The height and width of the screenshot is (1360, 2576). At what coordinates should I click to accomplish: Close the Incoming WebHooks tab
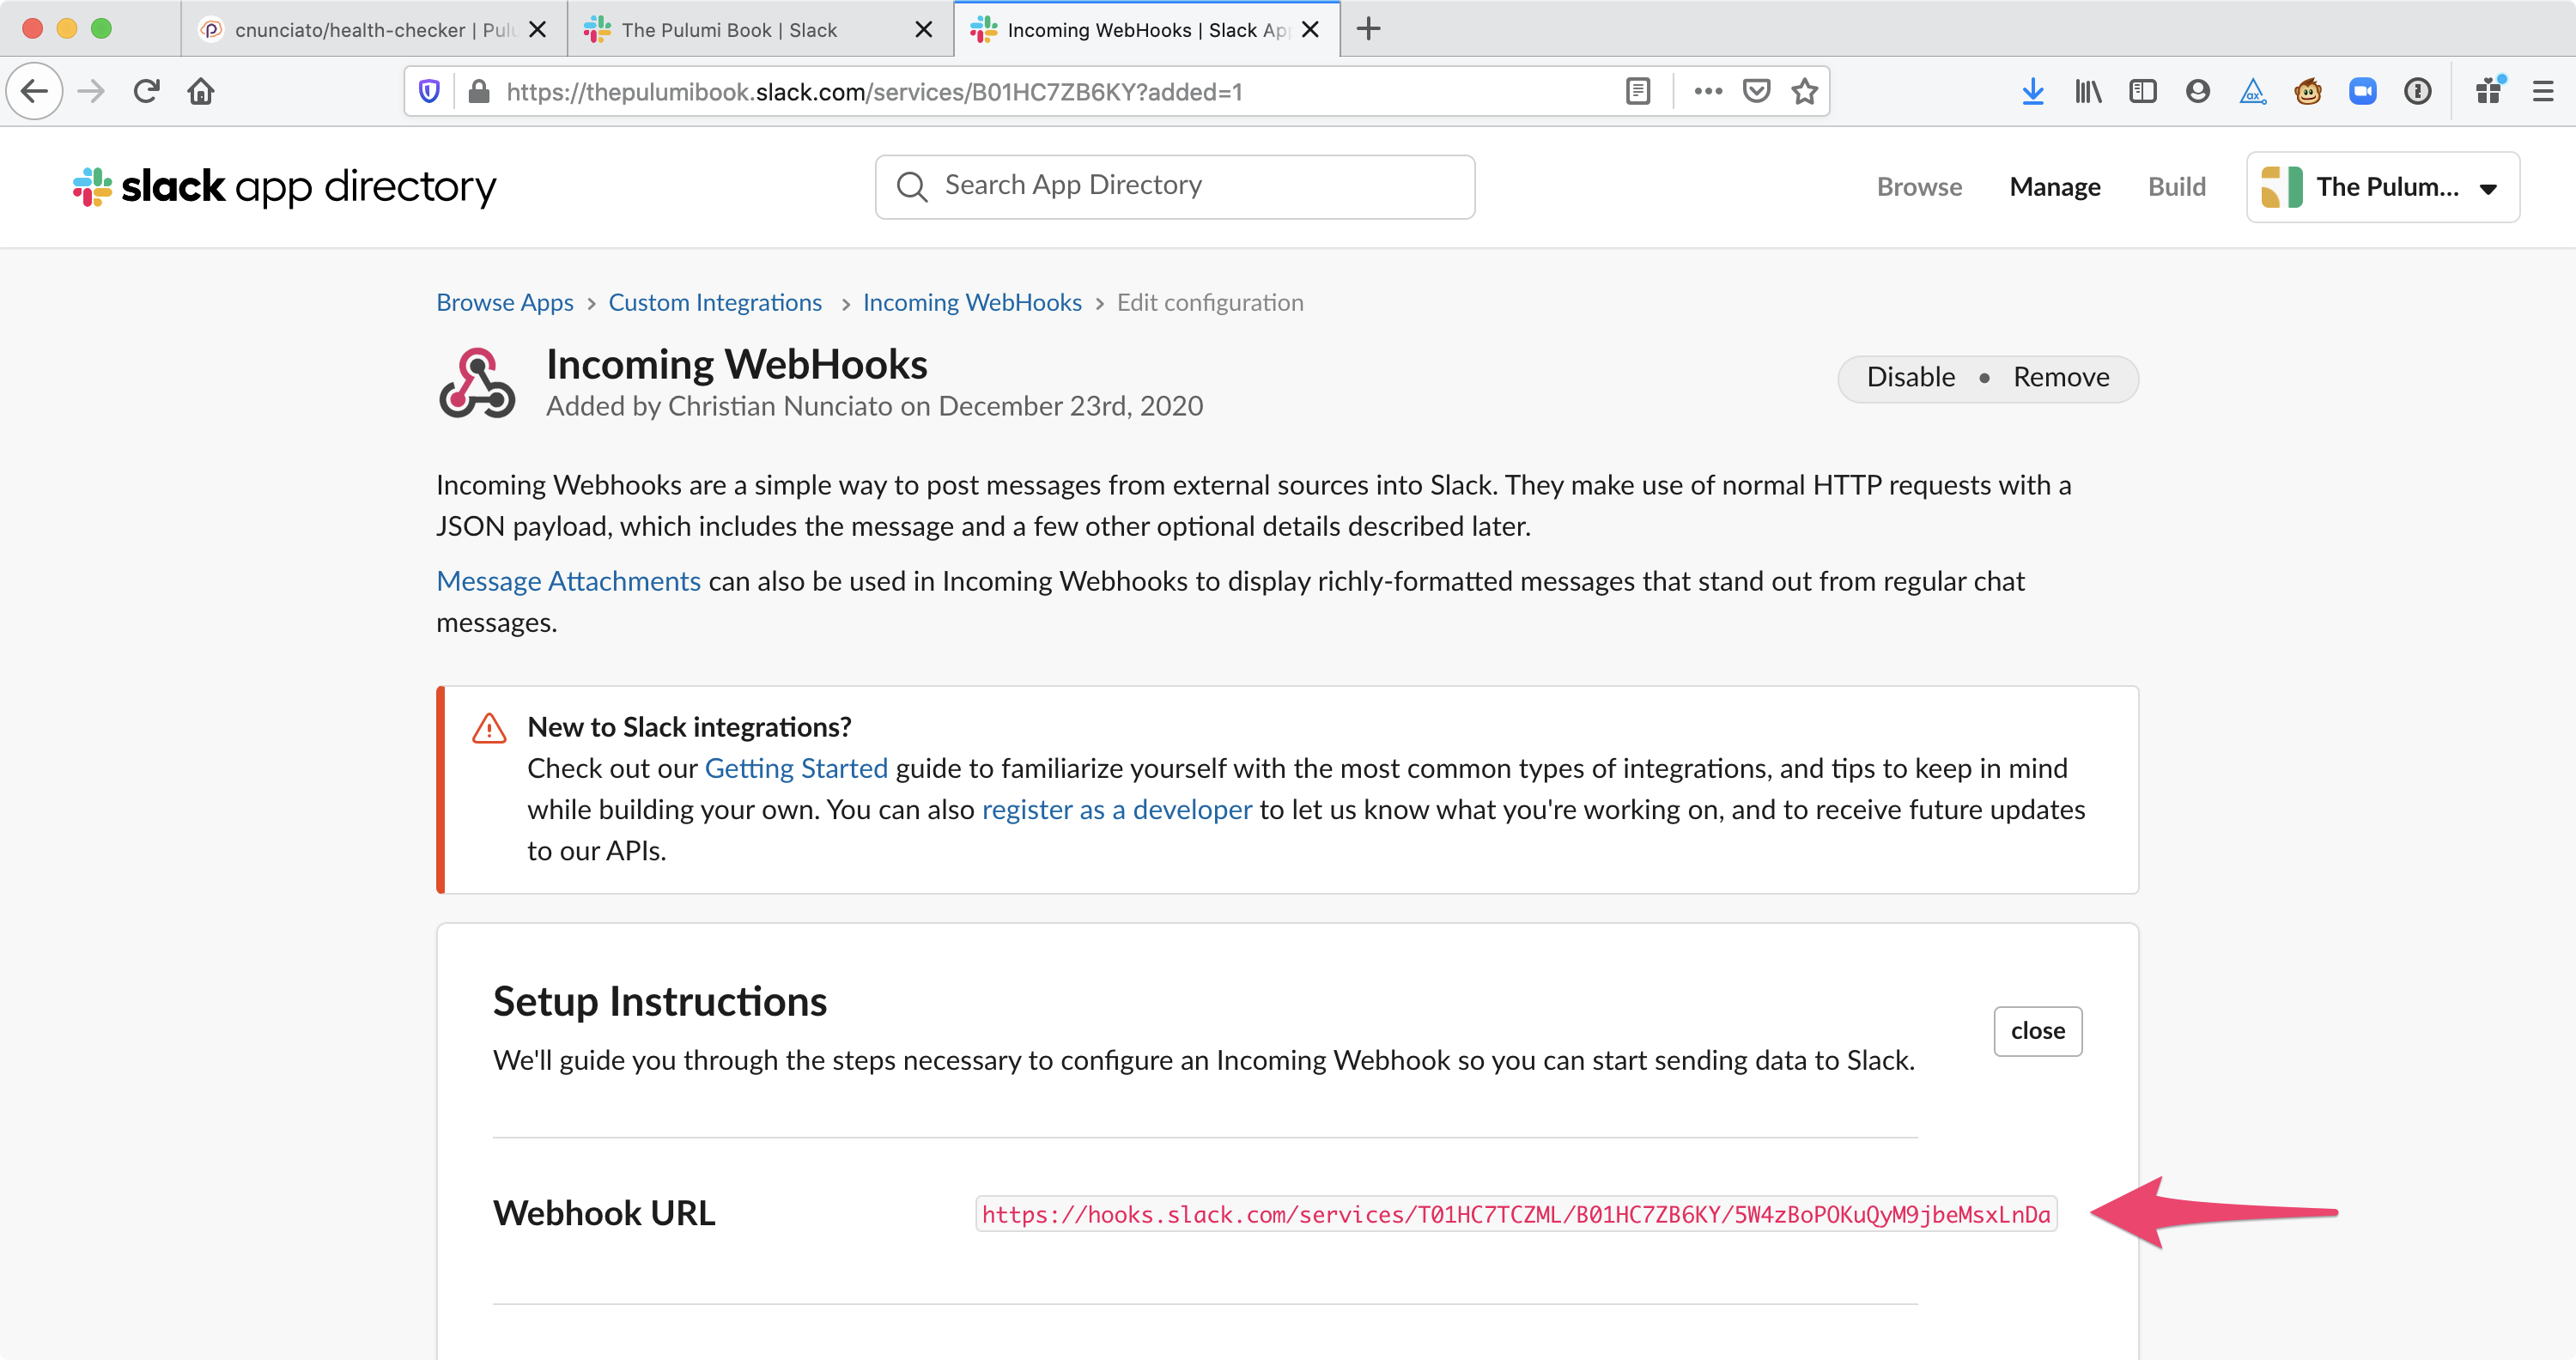coord(1310,29)
